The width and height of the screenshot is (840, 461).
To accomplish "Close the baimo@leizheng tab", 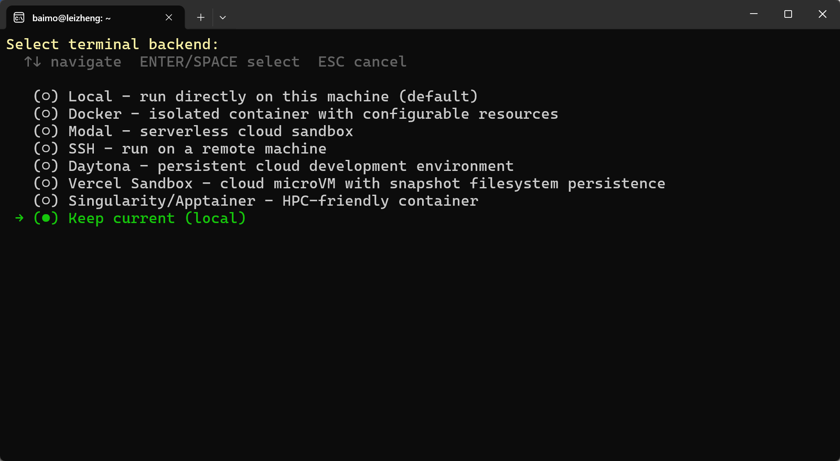I will click(x=169, y=17).
